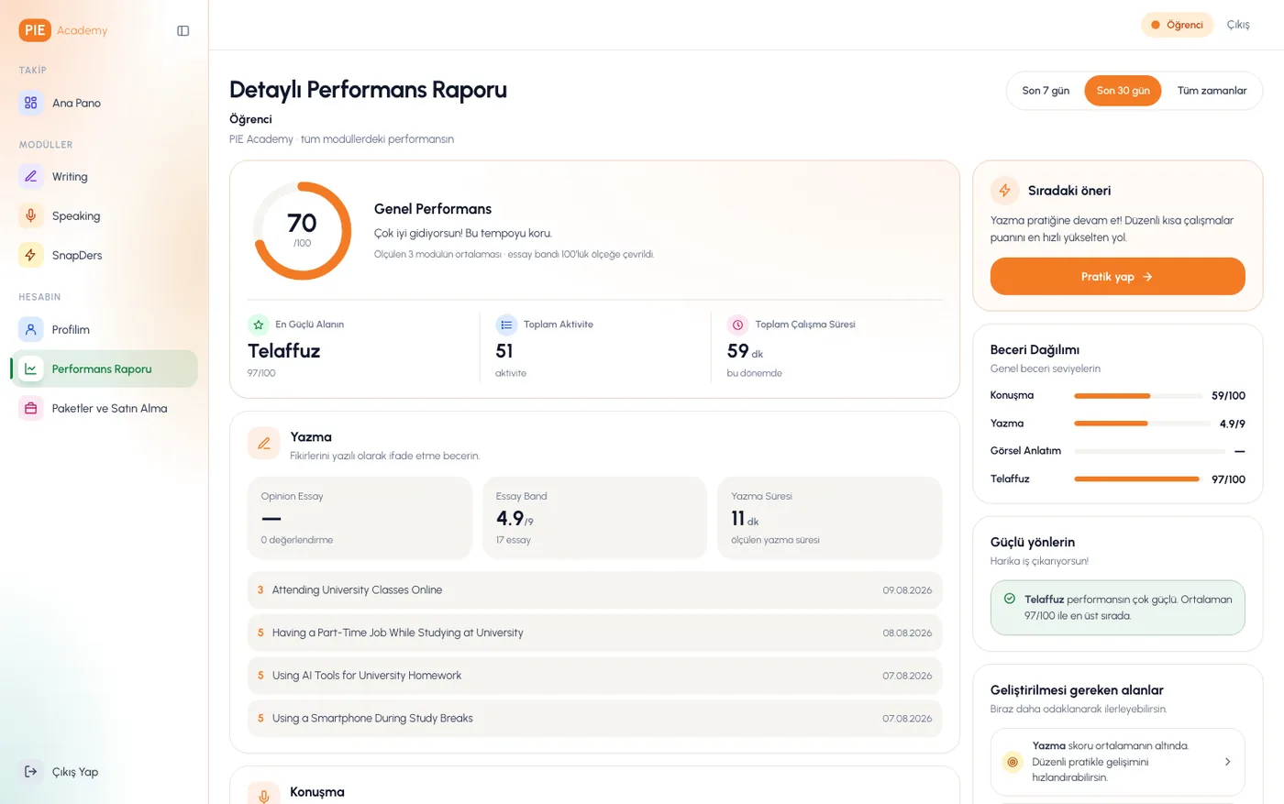Image resolution: width=1284 pixels, height=804 pixels.
Task: Expand the Yazma skoru improvement chevron
Action: click(x=1228, y=762)
